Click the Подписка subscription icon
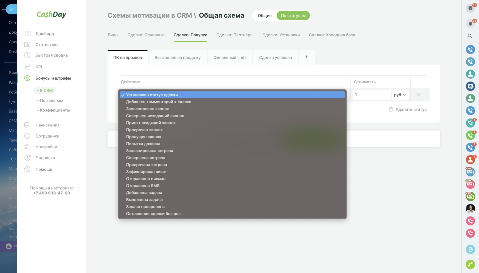Image resolution: width=479 pixels, height=273 pixels. coord(28,158)
